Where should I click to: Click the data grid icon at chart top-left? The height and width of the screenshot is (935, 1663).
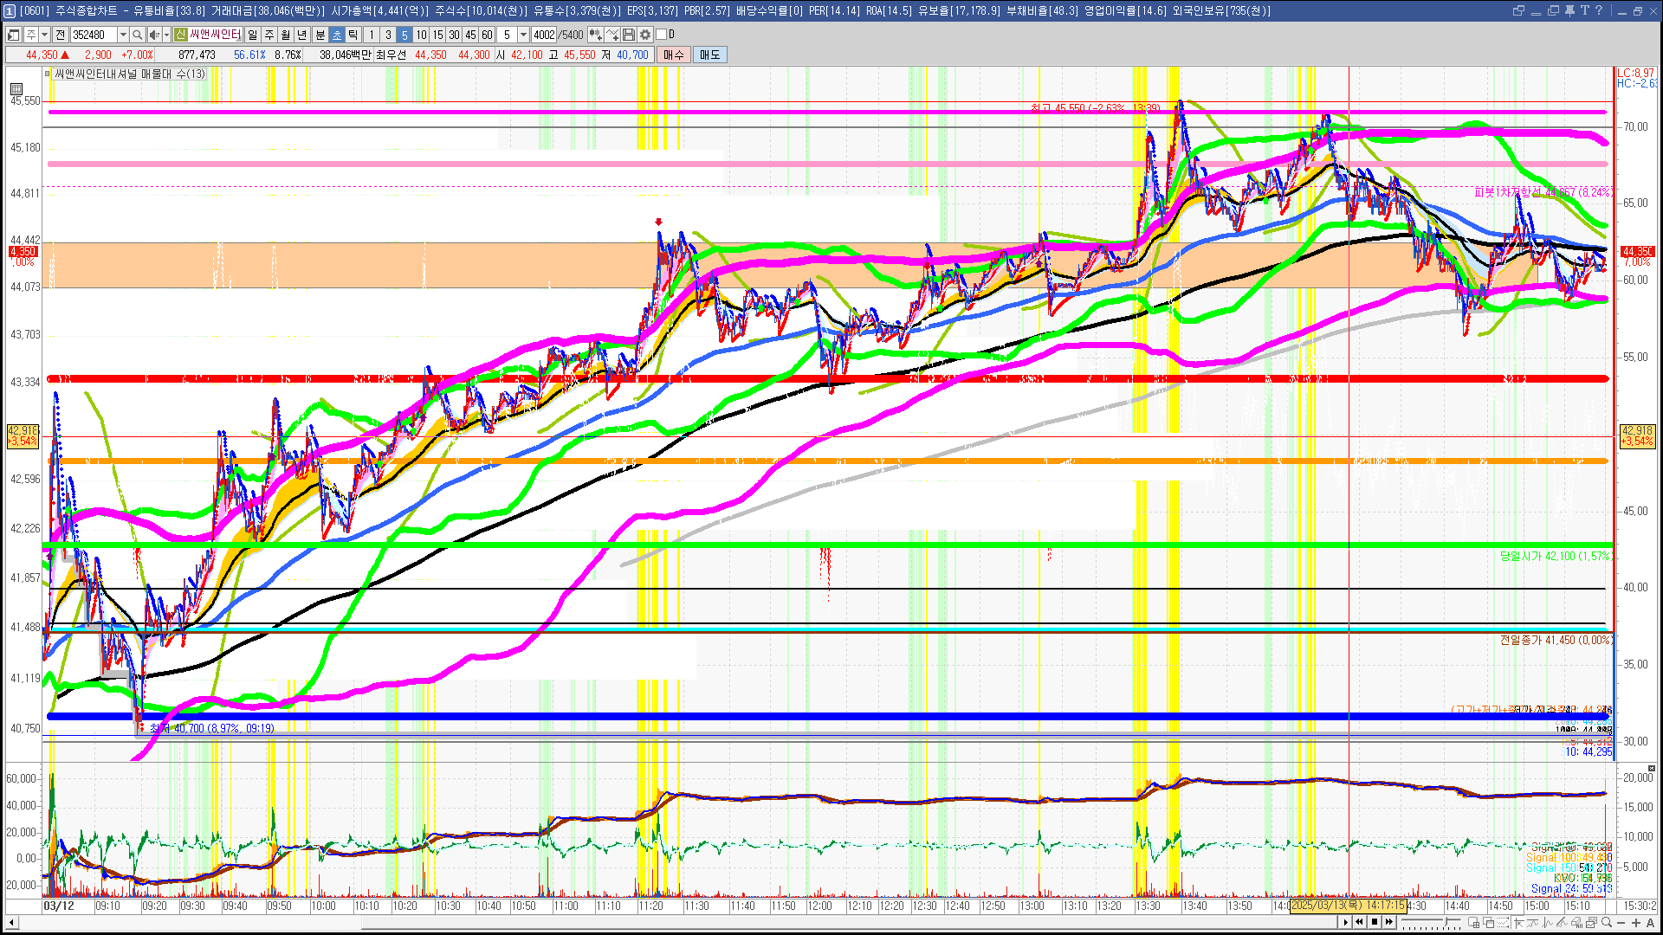click(x=16, y=88)
